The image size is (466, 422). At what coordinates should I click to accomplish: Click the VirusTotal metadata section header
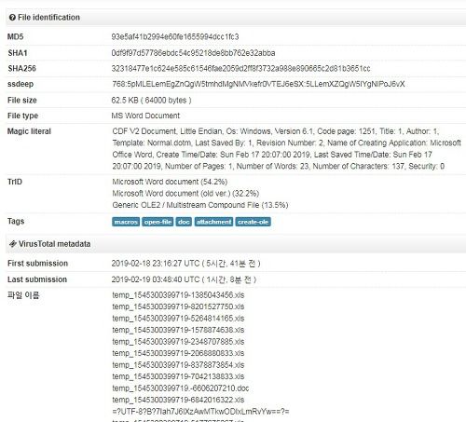(x=236, y=244)
